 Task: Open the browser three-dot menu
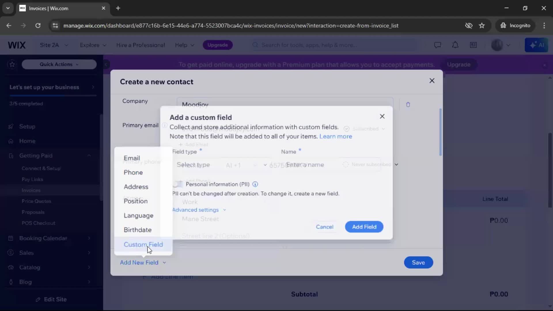coord(544,26)
